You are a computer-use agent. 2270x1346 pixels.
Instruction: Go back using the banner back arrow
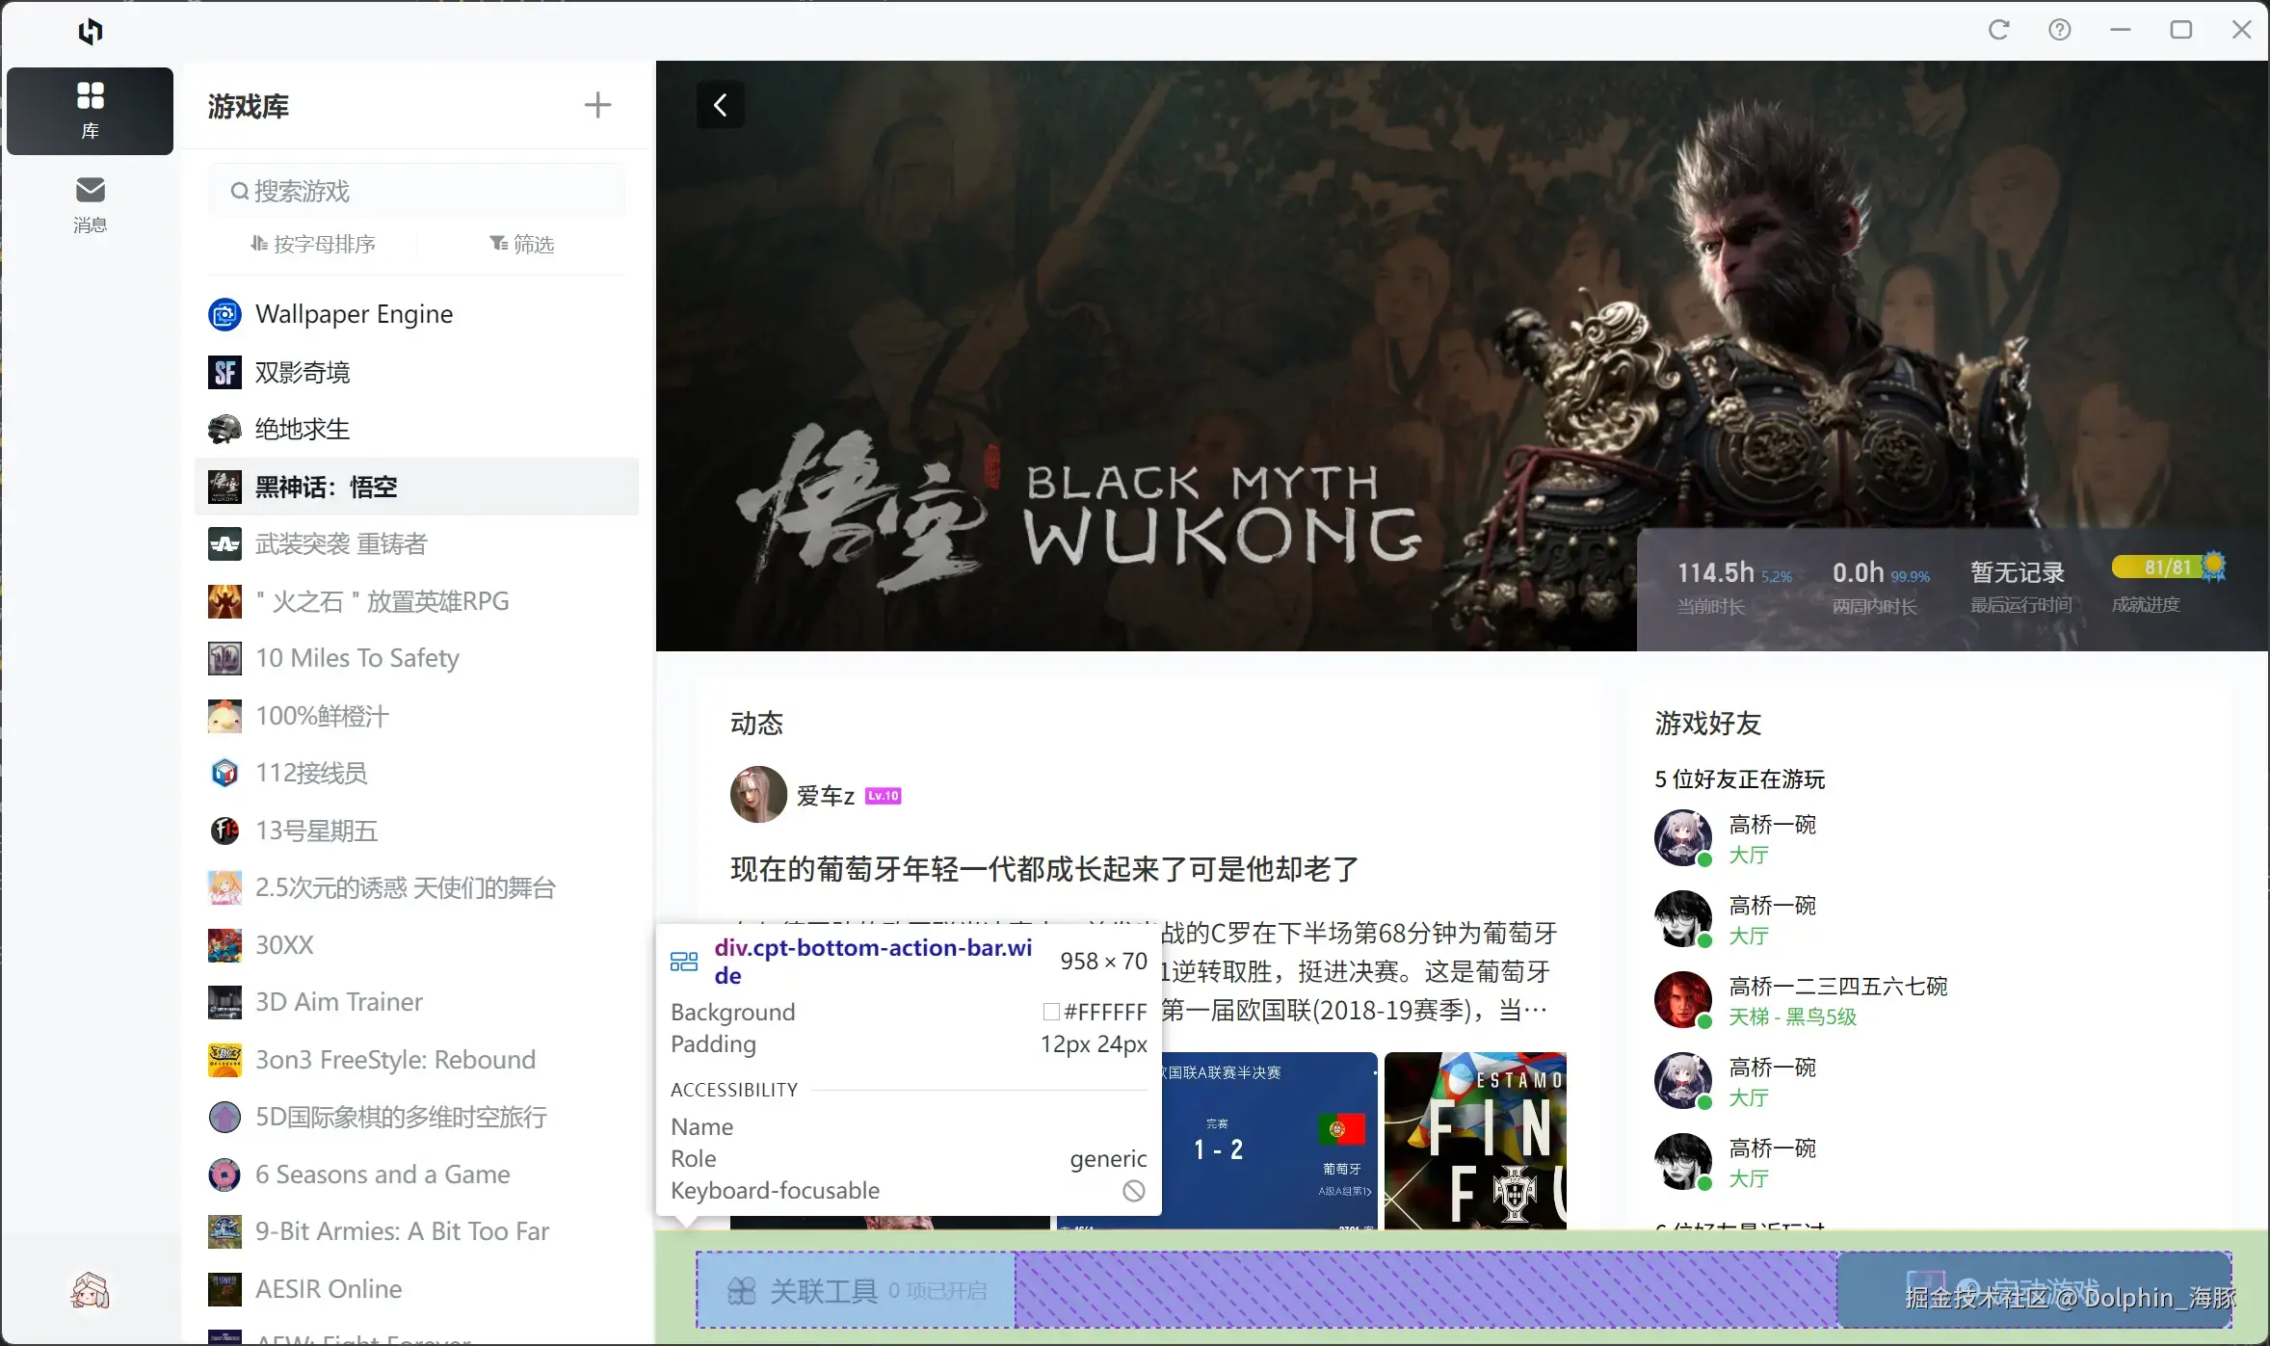(719, 104)
